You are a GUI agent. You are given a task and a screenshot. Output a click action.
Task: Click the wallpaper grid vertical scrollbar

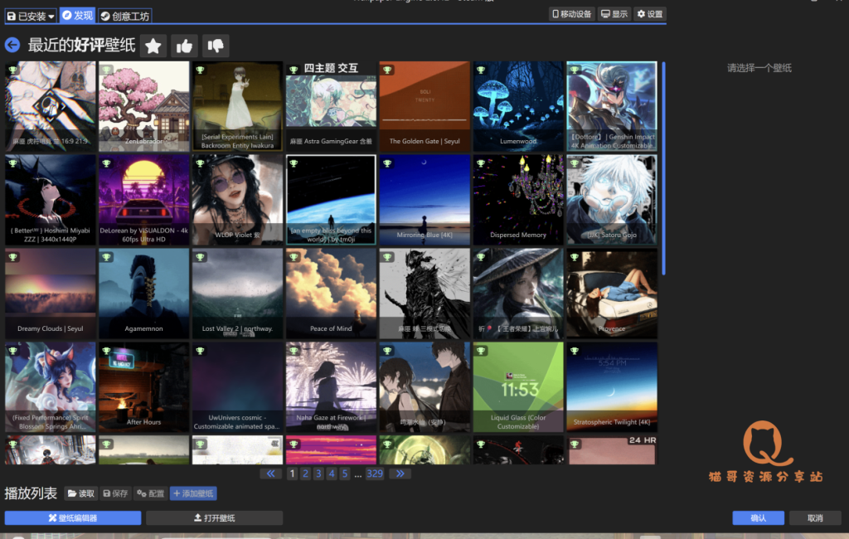663,168
